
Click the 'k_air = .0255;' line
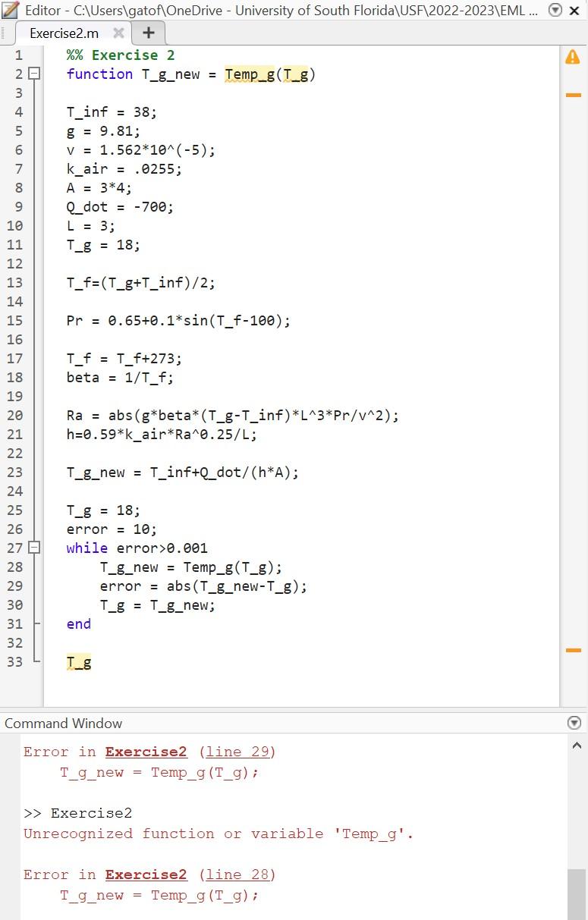tap(124, 169)
